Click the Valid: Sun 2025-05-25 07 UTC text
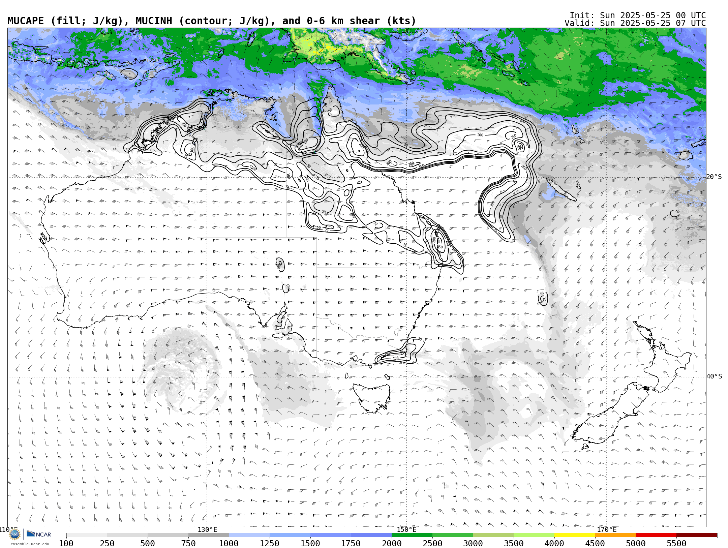Screen dimensions: 728x548 click(635, 23)
